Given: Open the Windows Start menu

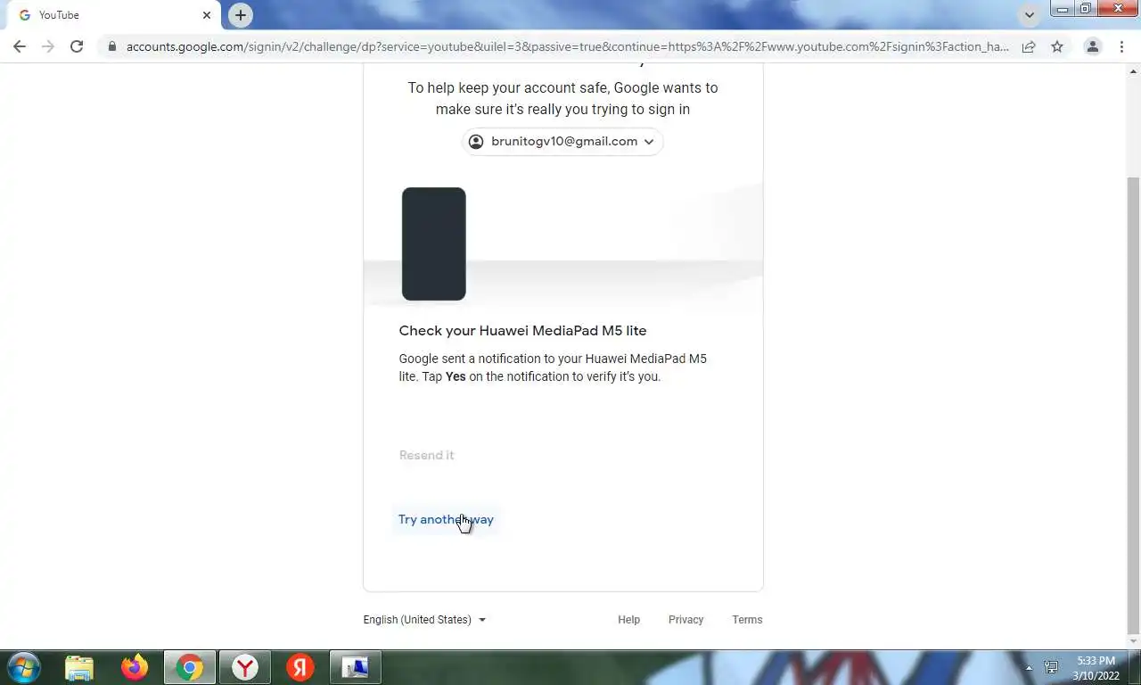Looking at the screenshot, I should click(x=23, y=667).
